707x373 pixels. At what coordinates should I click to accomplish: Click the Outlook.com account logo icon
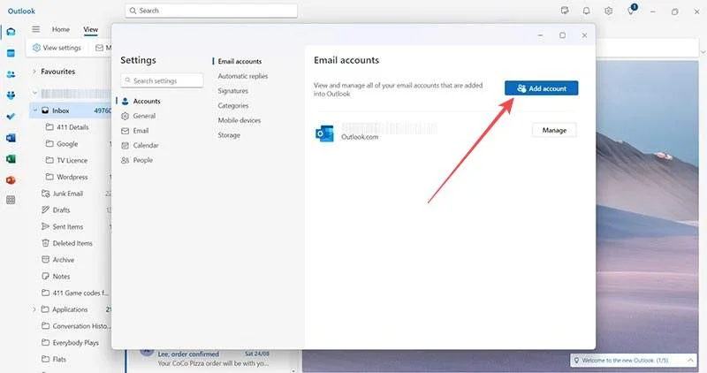tap(324, 133)
